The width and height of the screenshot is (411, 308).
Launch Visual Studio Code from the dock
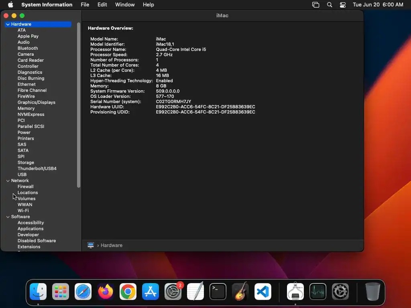pyautogui.click(x=263, y=292)
